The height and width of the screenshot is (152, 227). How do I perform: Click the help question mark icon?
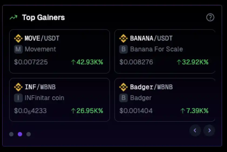click(x=210, y=18)
